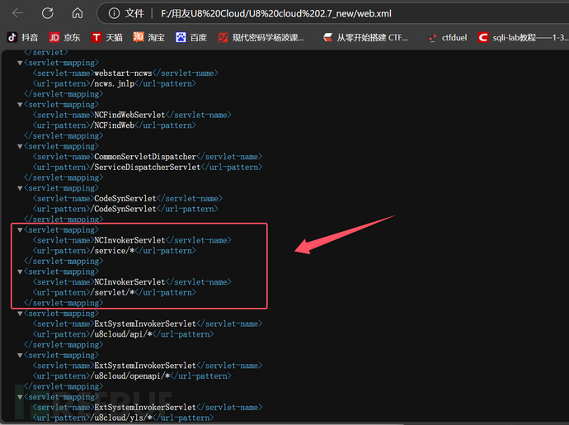Viewport: 569px width, 425px height.
Task: Open the 天猫 bookmark
Action: (106, 37)
